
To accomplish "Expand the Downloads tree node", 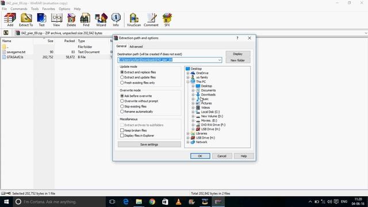I will click(x=193, y=94).
